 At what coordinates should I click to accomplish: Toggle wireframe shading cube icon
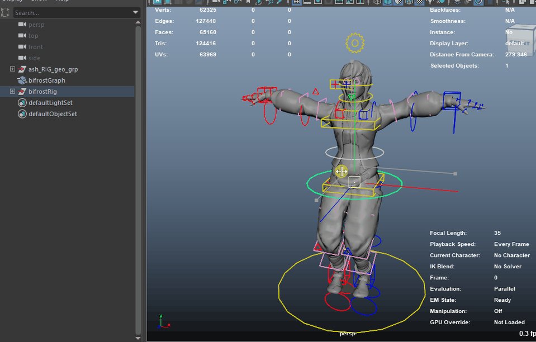pos(377,2)
